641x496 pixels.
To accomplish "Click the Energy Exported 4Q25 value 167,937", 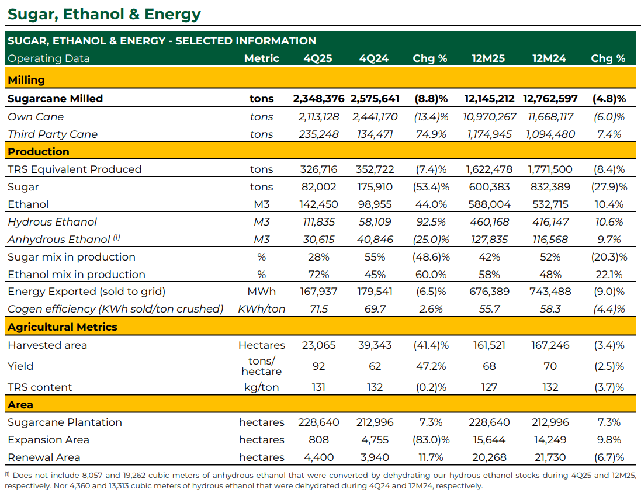I will point(318,292).
